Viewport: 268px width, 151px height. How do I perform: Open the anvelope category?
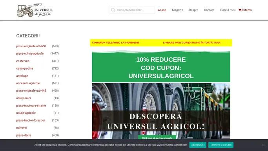click(22, 76)
